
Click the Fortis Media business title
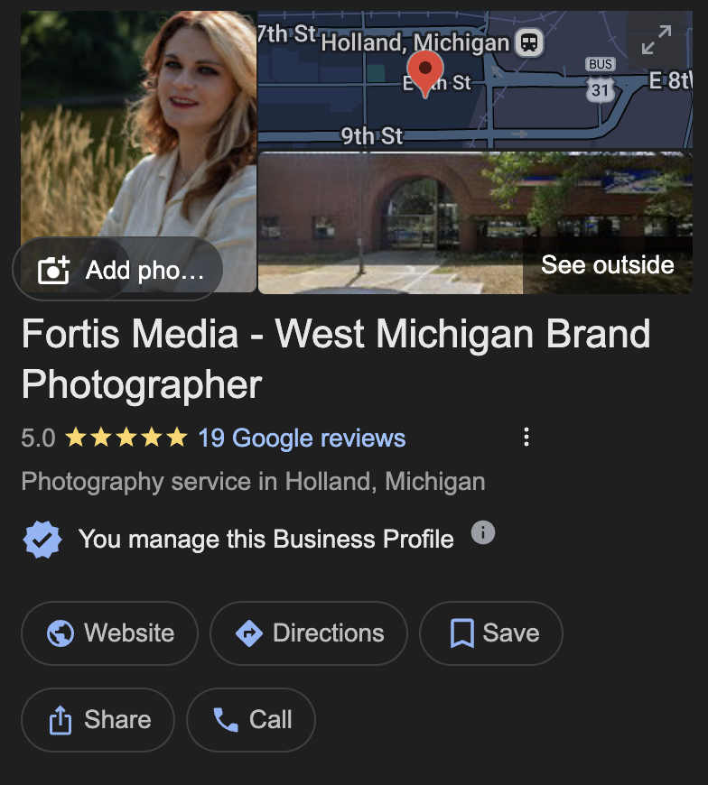point(336,359)
